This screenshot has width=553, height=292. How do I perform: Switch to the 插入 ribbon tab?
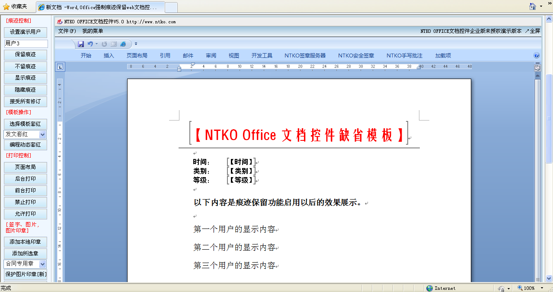click(x=109, y=55)
